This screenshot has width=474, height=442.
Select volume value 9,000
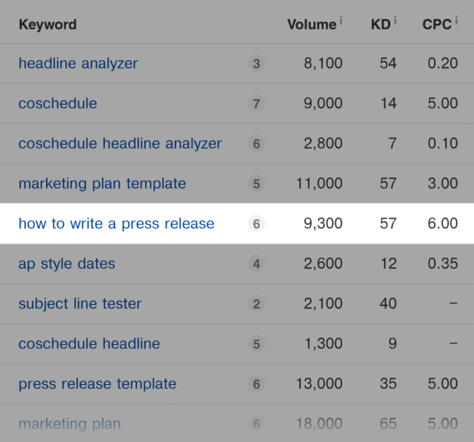tap(323, 104)
